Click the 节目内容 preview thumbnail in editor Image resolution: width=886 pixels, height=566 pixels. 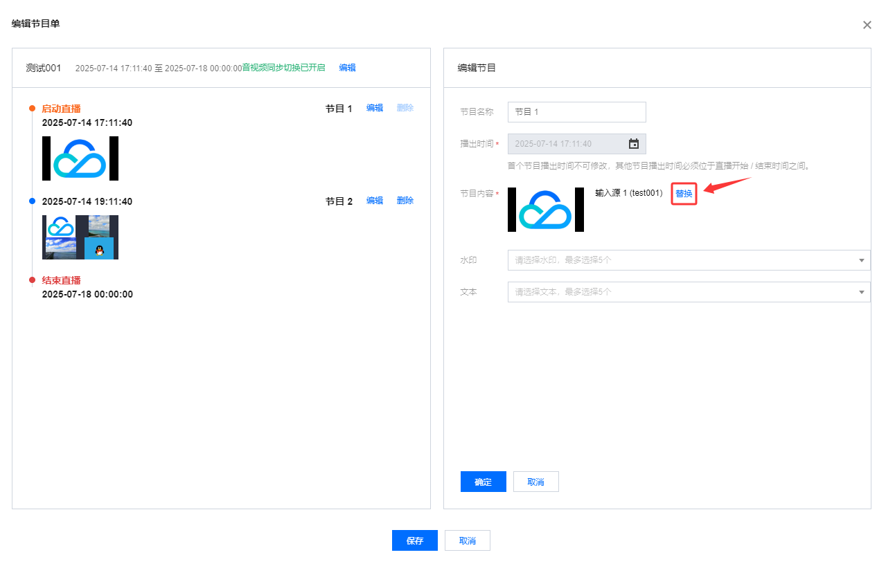[x=546, y=209]
